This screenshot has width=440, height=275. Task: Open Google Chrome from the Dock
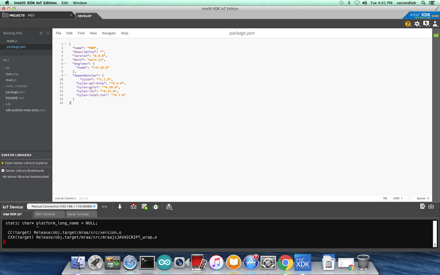(x=285, y=262)
